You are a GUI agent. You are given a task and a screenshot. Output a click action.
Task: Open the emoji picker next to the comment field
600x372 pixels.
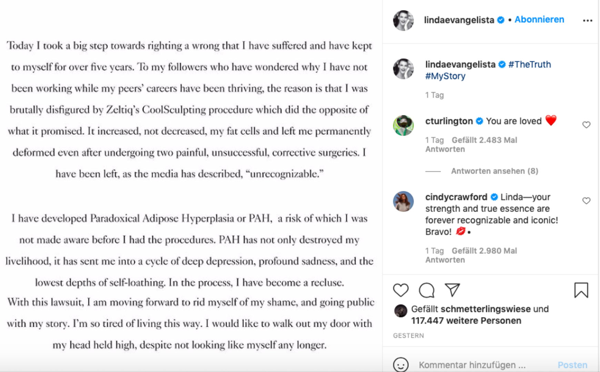pos(401,364)
